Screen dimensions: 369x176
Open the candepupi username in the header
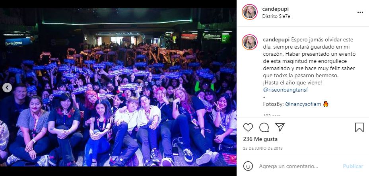tap(275, 9)
